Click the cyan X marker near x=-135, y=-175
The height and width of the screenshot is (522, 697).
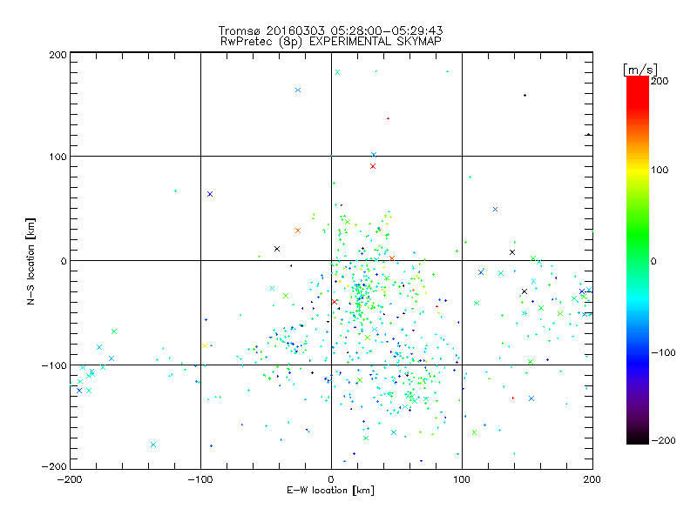[153, 445]
